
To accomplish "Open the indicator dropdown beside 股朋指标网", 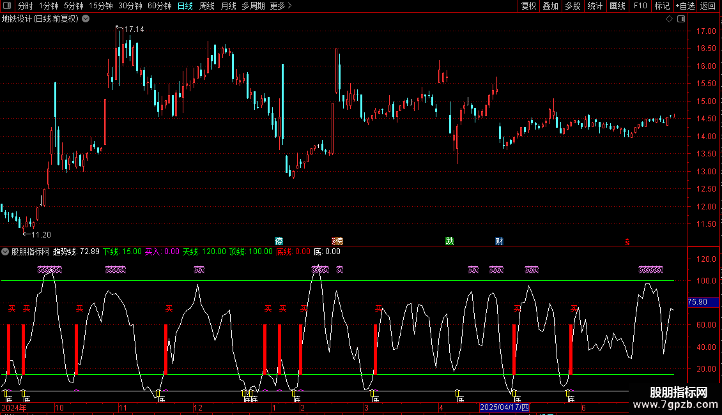I will click(x=5, y=252).
